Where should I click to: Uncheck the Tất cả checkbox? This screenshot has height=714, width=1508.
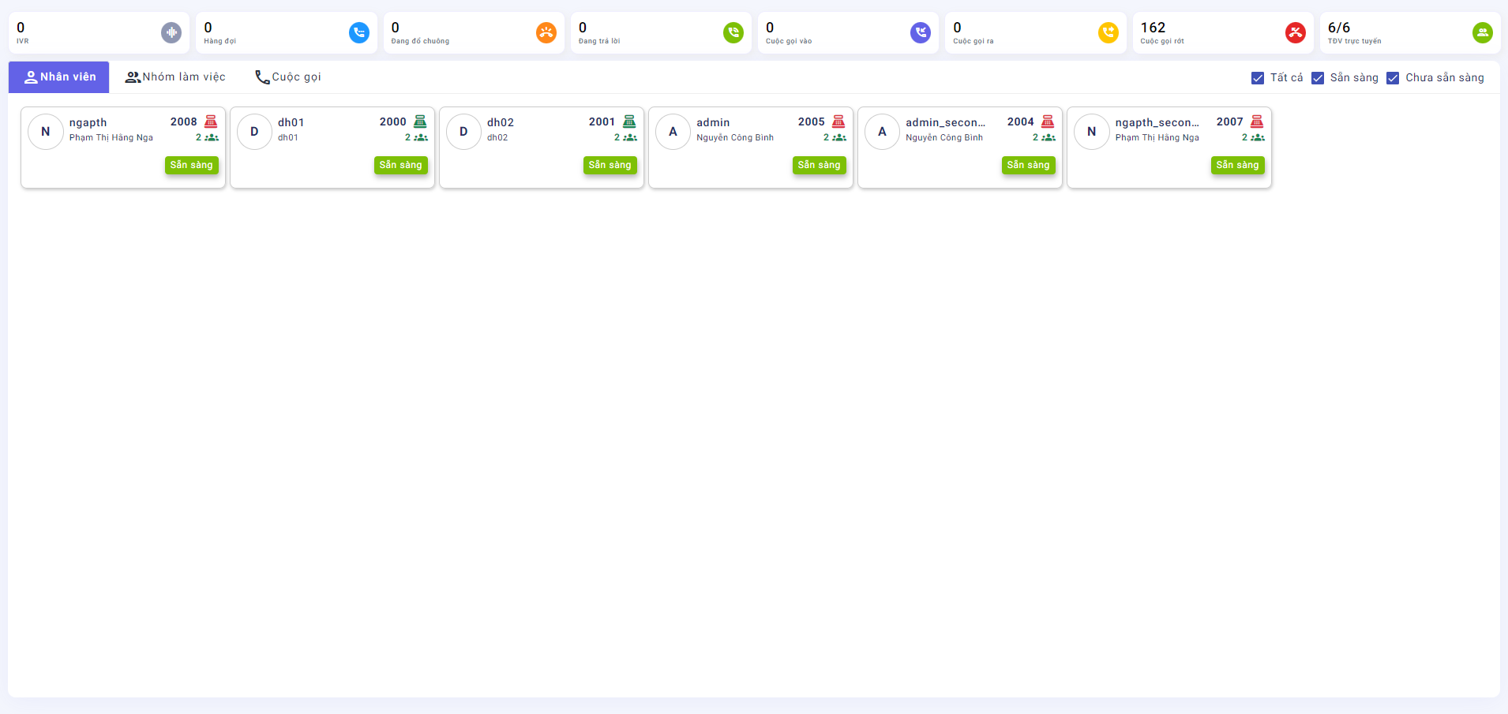pos(1258,78)
